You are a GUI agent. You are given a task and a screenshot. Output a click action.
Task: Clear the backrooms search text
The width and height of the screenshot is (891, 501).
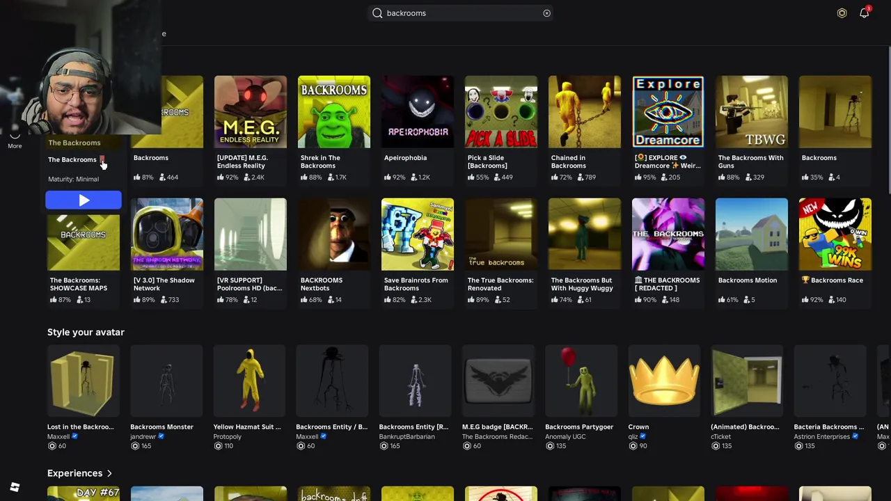tap(546, 13)
